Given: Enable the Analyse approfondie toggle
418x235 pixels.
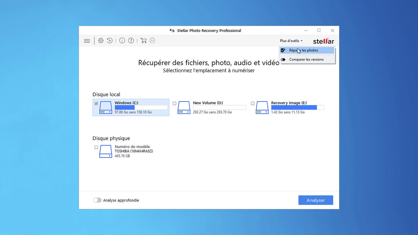Looking at the screenshot, I should [x=97, y=200].
